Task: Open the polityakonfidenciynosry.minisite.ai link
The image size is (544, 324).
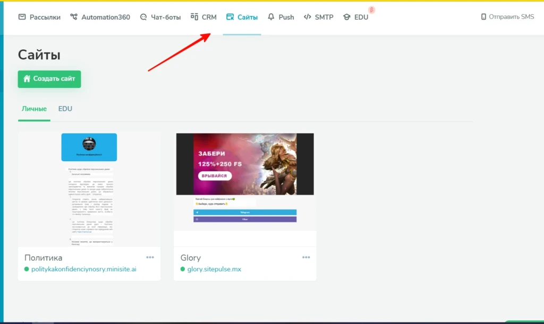Action: [x=83, y=269]
